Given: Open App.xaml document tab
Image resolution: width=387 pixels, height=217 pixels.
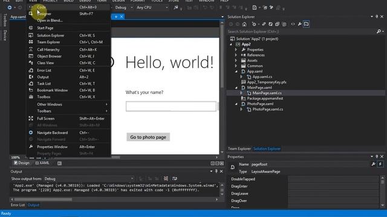Looking at the screenshot, I should point(18,17).
